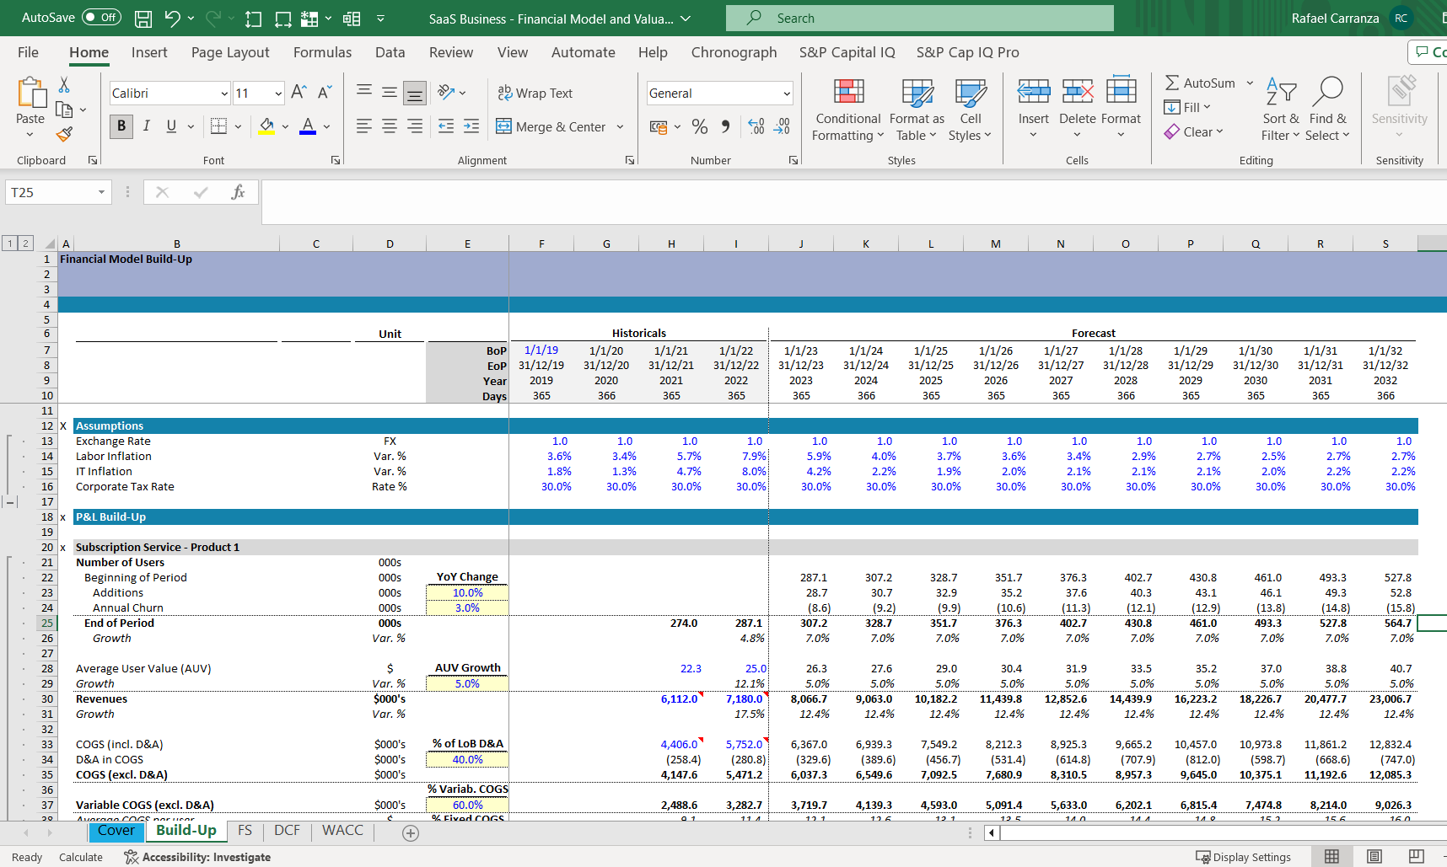
Task: Expand the General number format dropdown
Action: pyautogui.click(x=786, y=94)
